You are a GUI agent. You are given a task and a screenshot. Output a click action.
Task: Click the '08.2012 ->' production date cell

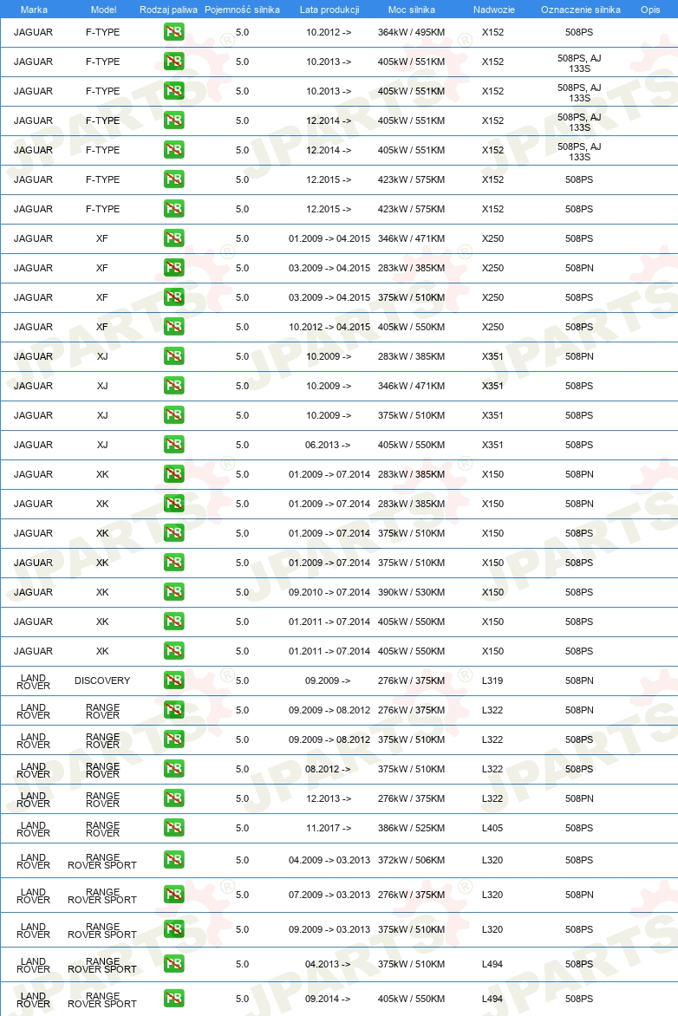click(x=328, y=769)
